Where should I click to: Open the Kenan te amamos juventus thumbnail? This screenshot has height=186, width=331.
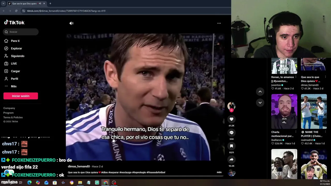[x=284, y=66]
